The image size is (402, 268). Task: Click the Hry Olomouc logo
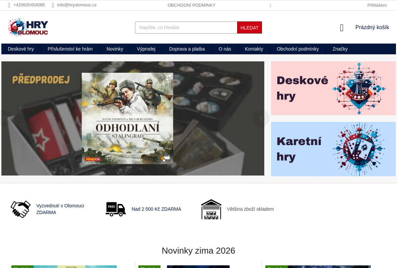[x=28, y=27]
